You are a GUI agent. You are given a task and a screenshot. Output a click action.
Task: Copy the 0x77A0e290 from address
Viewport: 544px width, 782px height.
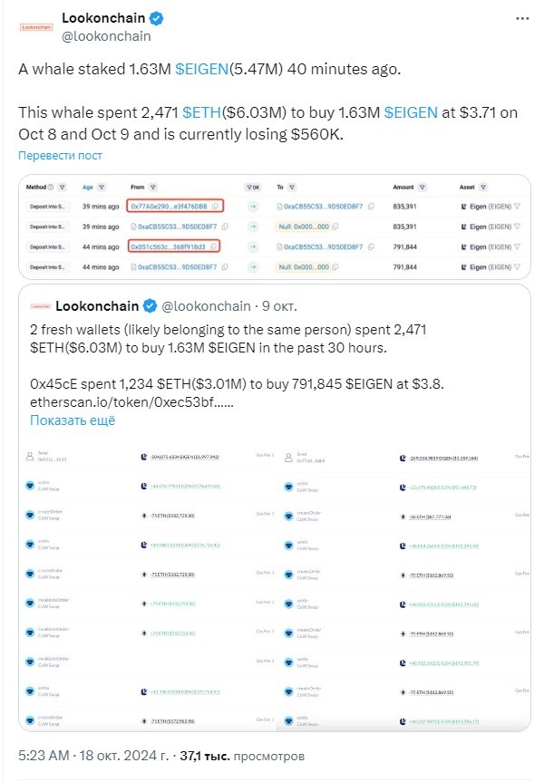[215, 206]
